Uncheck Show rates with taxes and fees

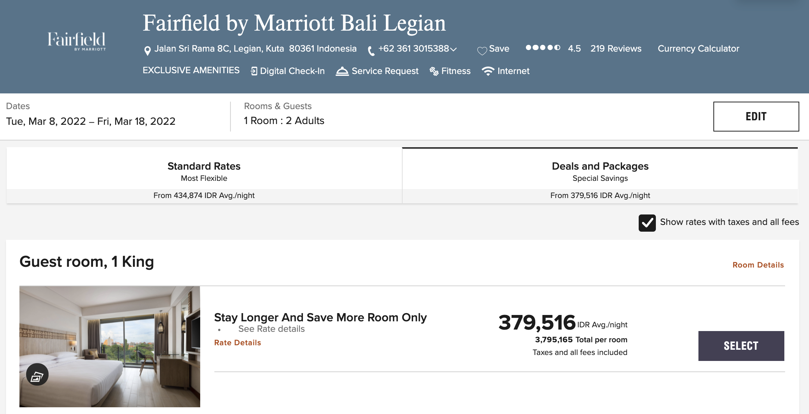647,223
